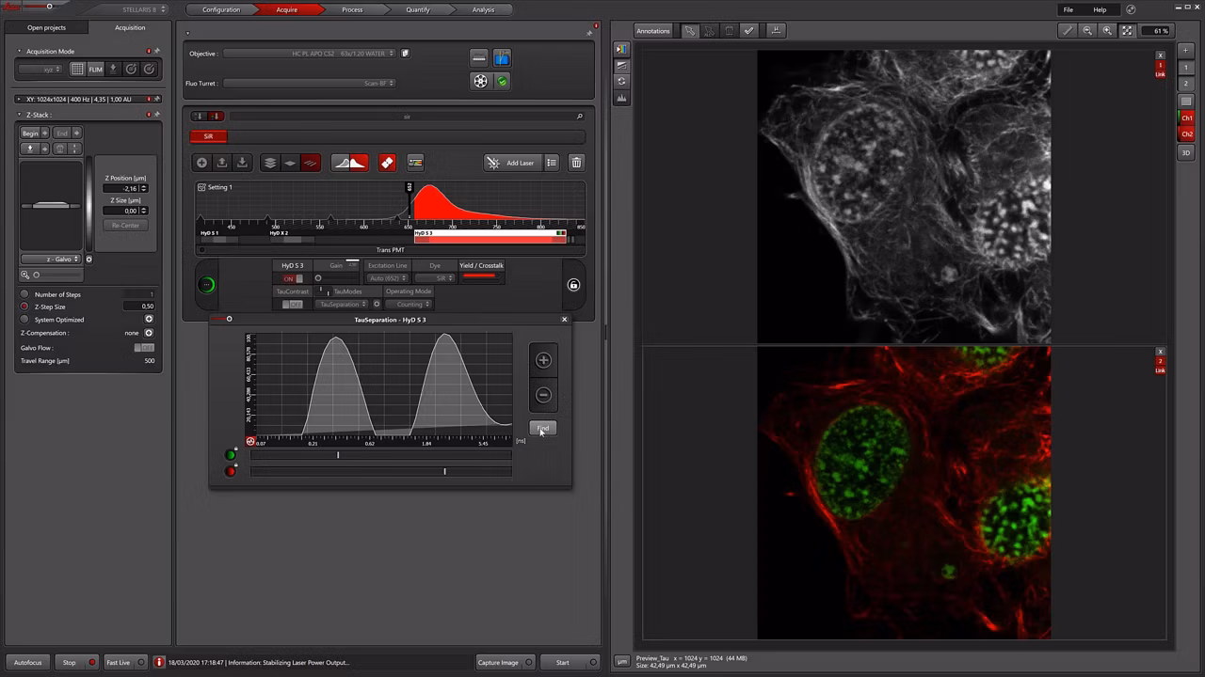The image size is (1205, 677).
Task: Switch to the Configuration workflow tab
Action: point(221,10)
